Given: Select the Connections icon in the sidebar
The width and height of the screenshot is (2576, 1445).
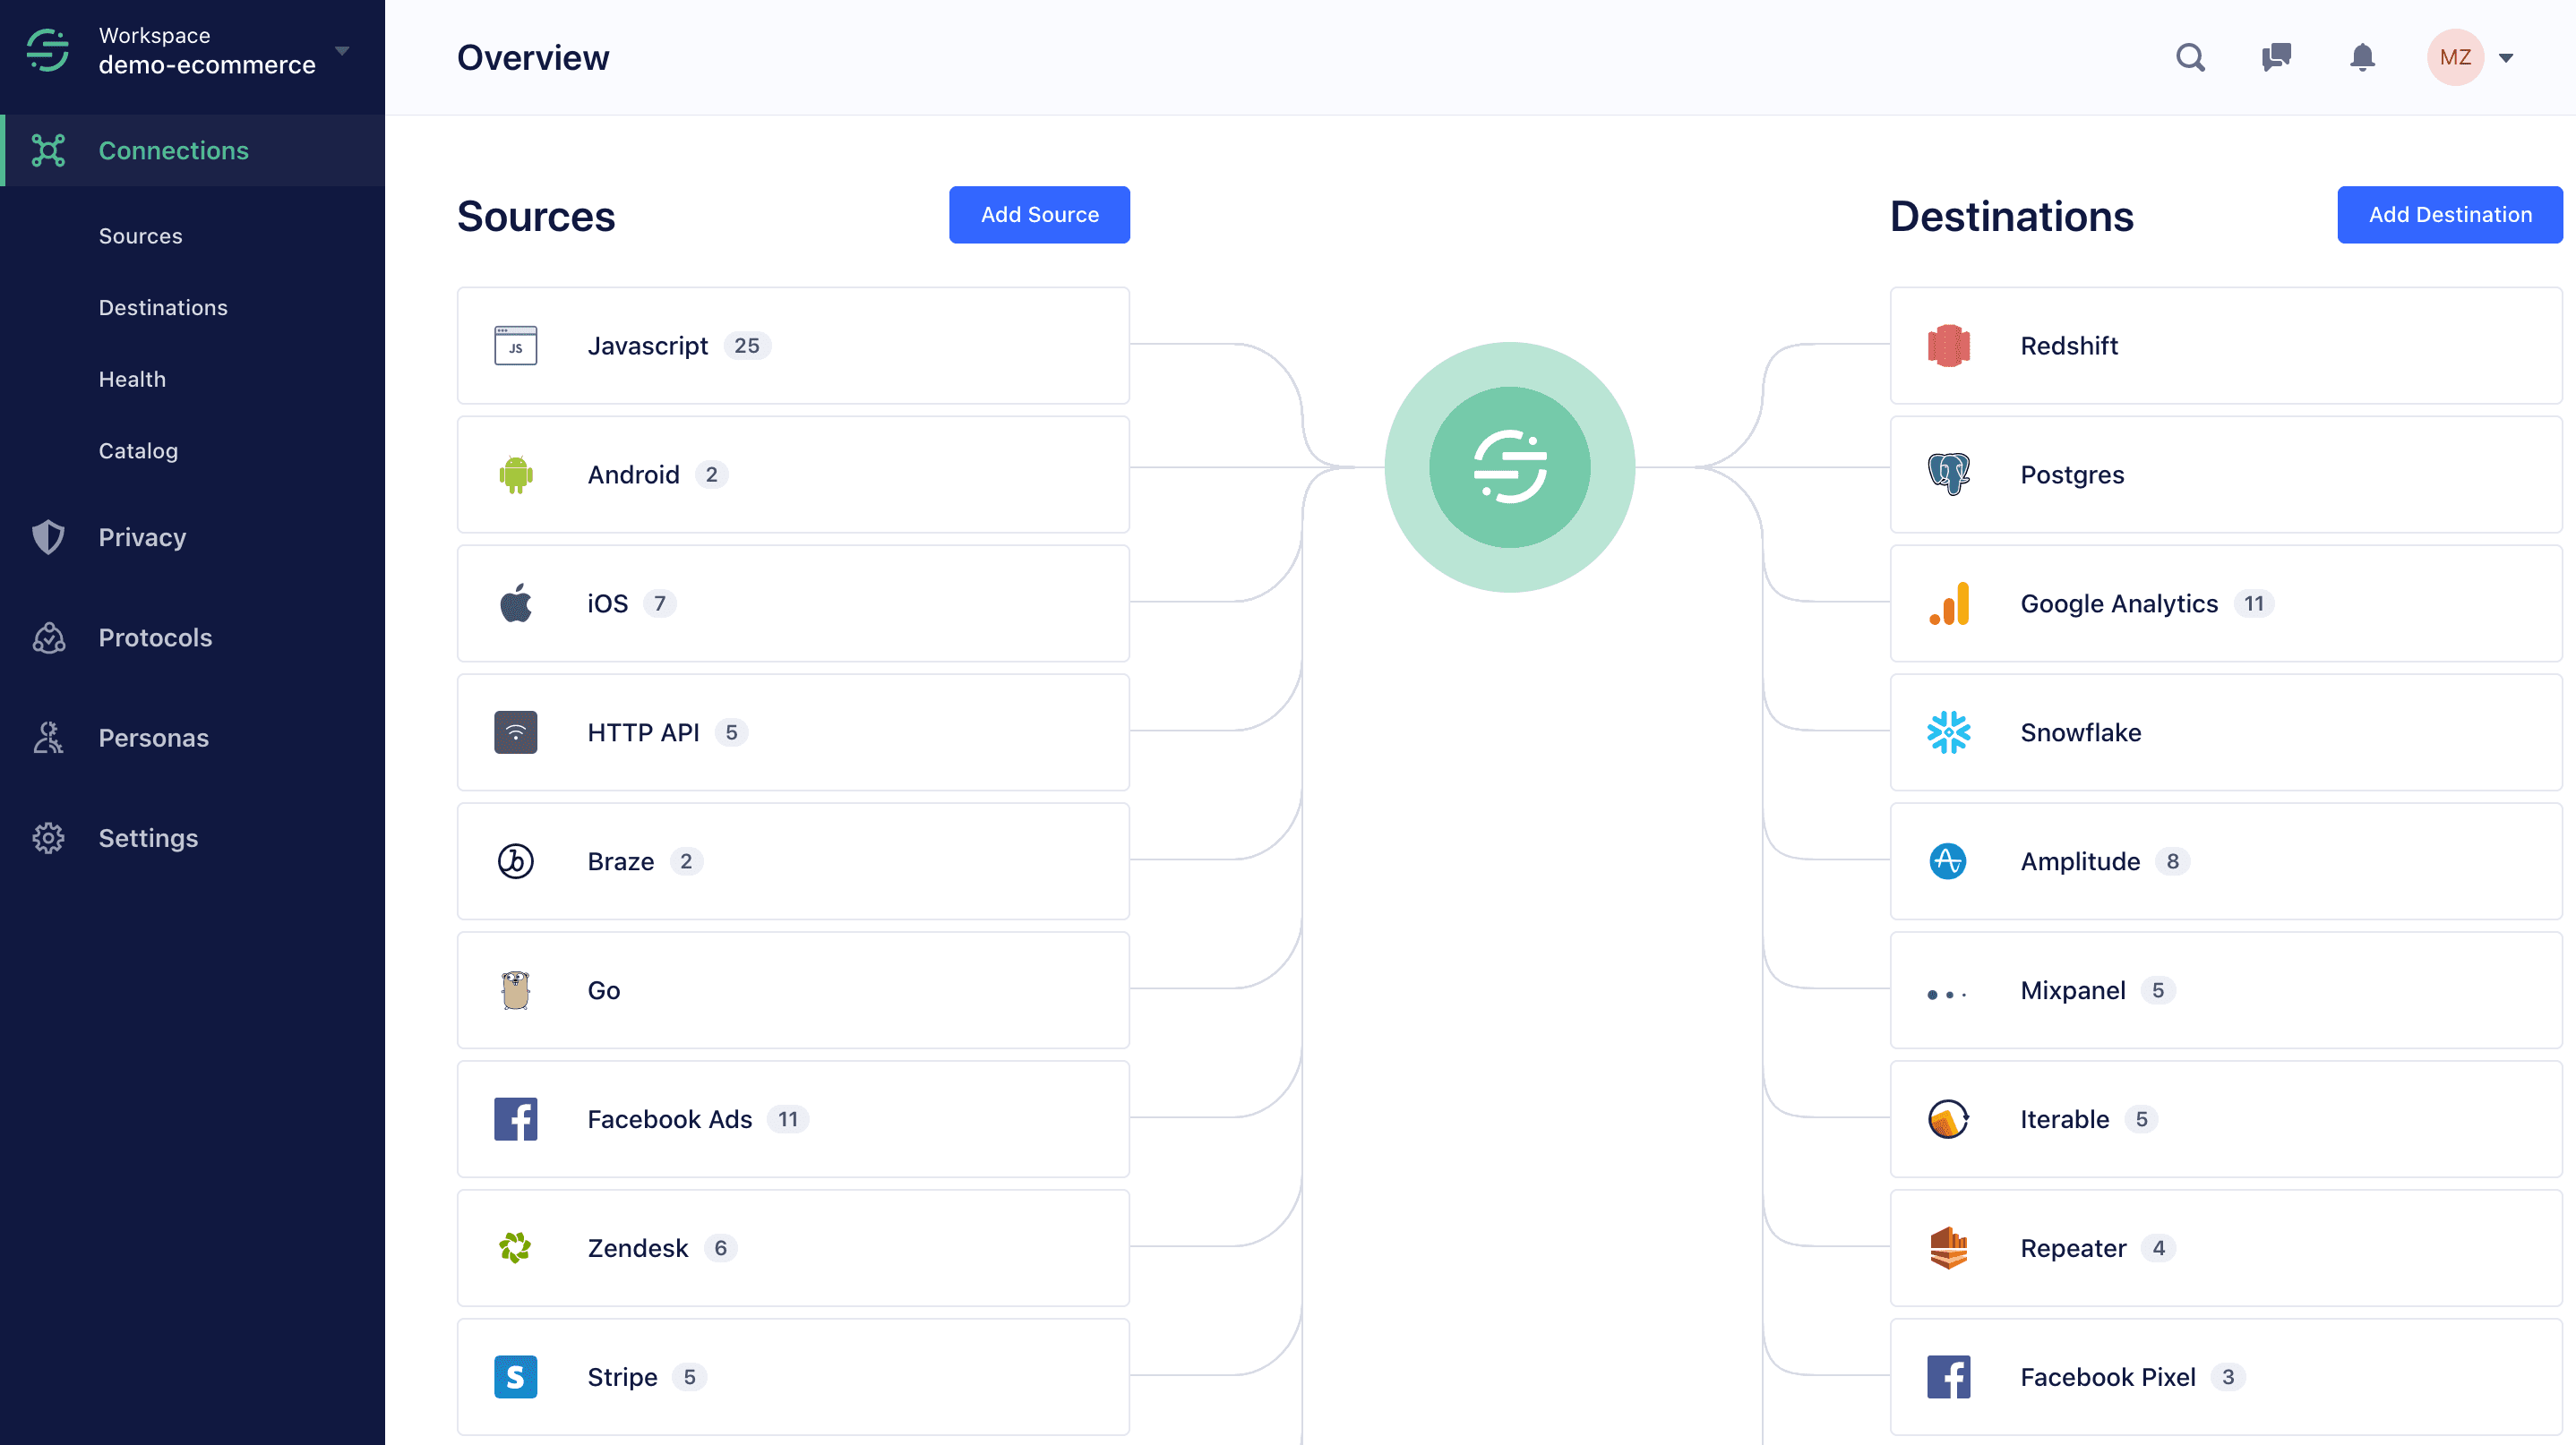Looking at the screenshot, I should [x=49, y=150].
